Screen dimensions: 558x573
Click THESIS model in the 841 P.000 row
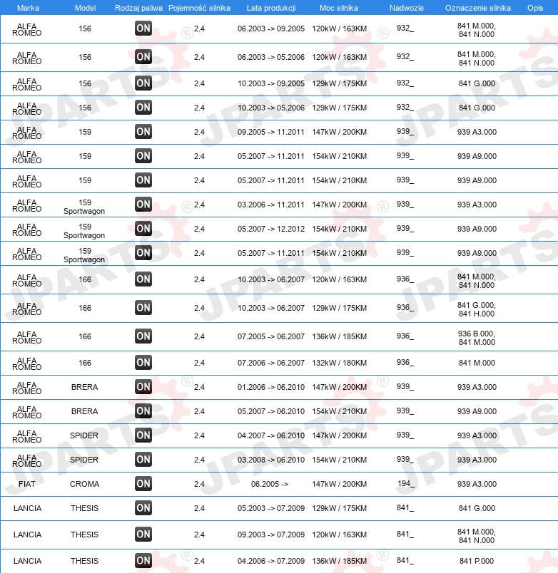[x=84, y=561]
